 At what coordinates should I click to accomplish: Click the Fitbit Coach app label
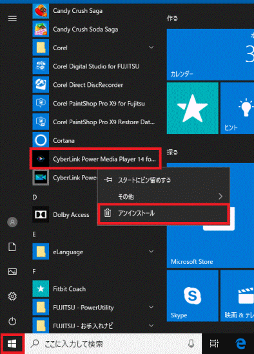69,289
